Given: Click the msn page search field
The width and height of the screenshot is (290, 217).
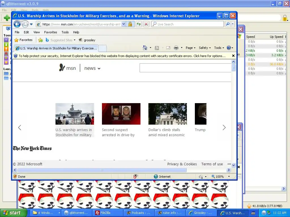Looking at the screenshot, I should pyautogui.click(x=185, y=68).
